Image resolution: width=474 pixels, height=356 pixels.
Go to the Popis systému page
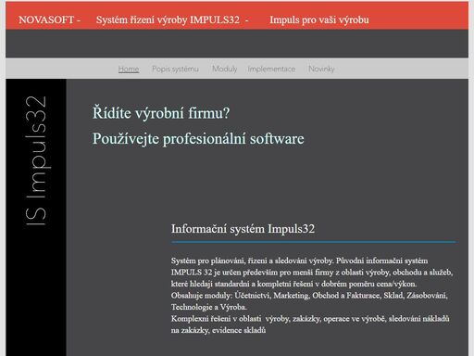[175, 69]
